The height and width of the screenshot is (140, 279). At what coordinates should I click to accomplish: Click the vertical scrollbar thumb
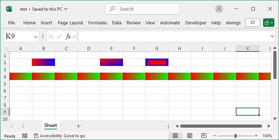(275, 65)
